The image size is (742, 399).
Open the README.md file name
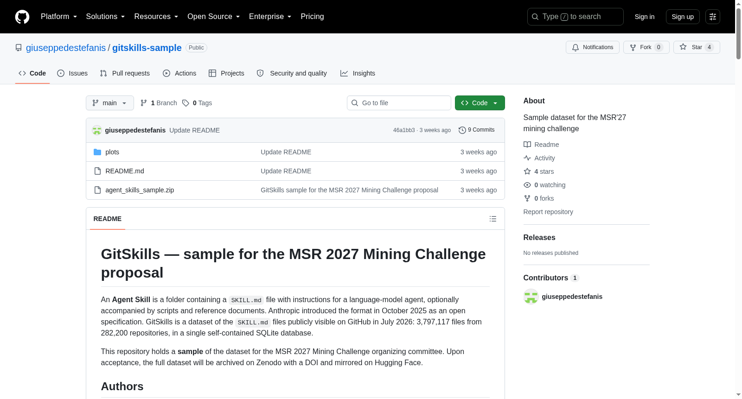[125, 171]
